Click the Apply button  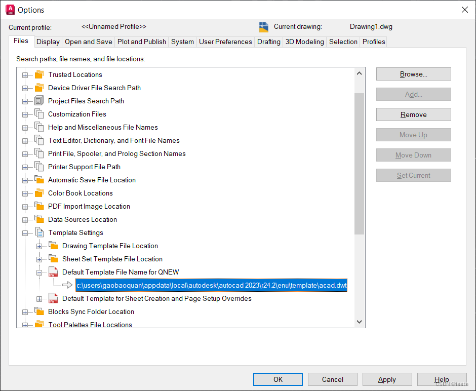pyautogui.click(x=387, y=379)
